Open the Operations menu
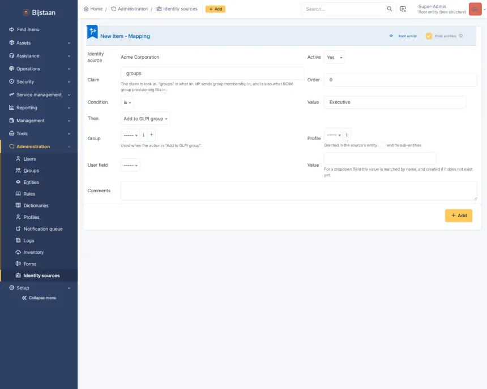The width and height of the screenshot is (487, 389). [x=39, y=69]
